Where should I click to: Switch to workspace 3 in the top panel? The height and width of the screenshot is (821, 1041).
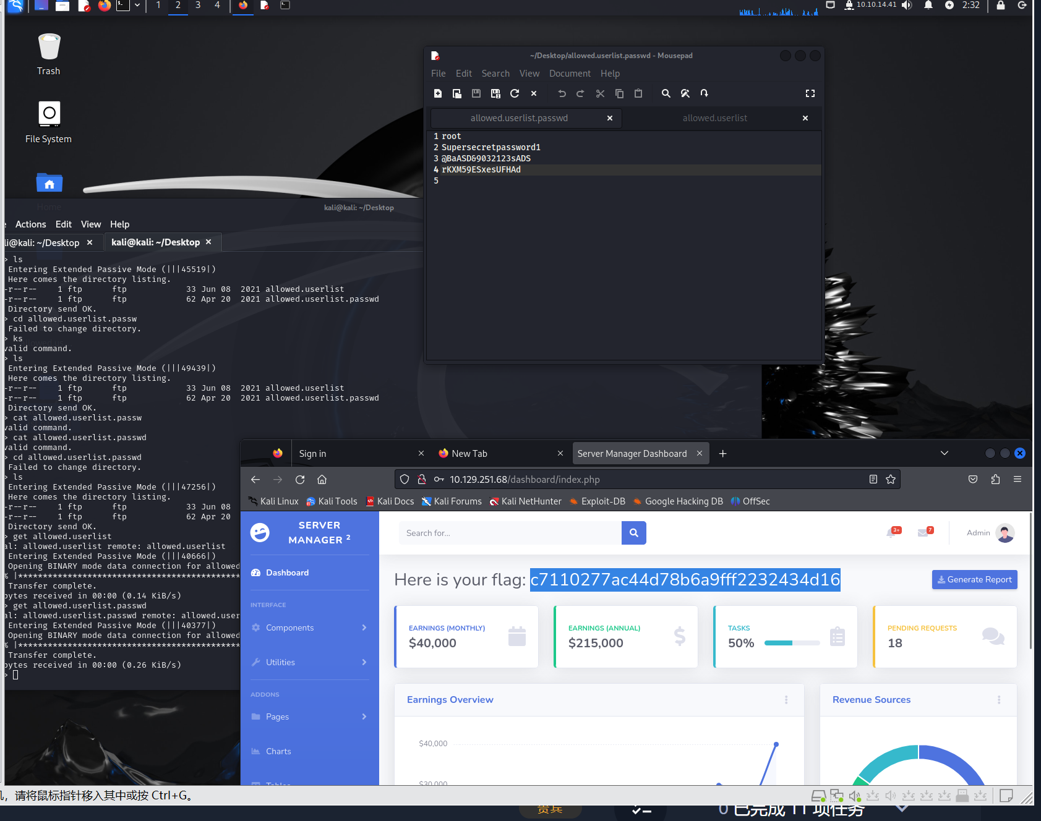(x=198, y=6)
